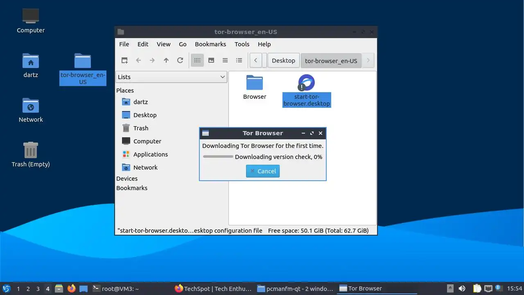
Task: Click free space status bar text
Action: 318,231
